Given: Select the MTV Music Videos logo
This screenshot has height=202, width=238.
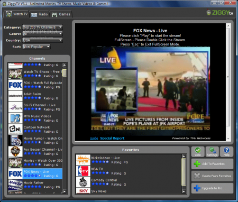Looking at the screenshot, I should [x=15, y=118].
